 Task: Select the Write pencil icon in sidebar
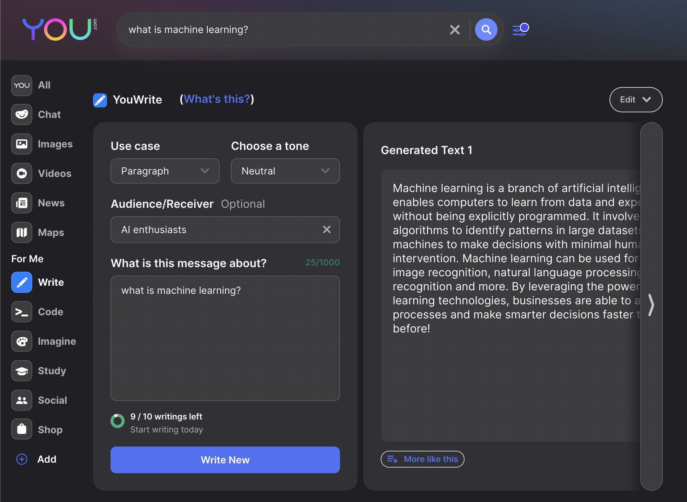coord(22,282)
